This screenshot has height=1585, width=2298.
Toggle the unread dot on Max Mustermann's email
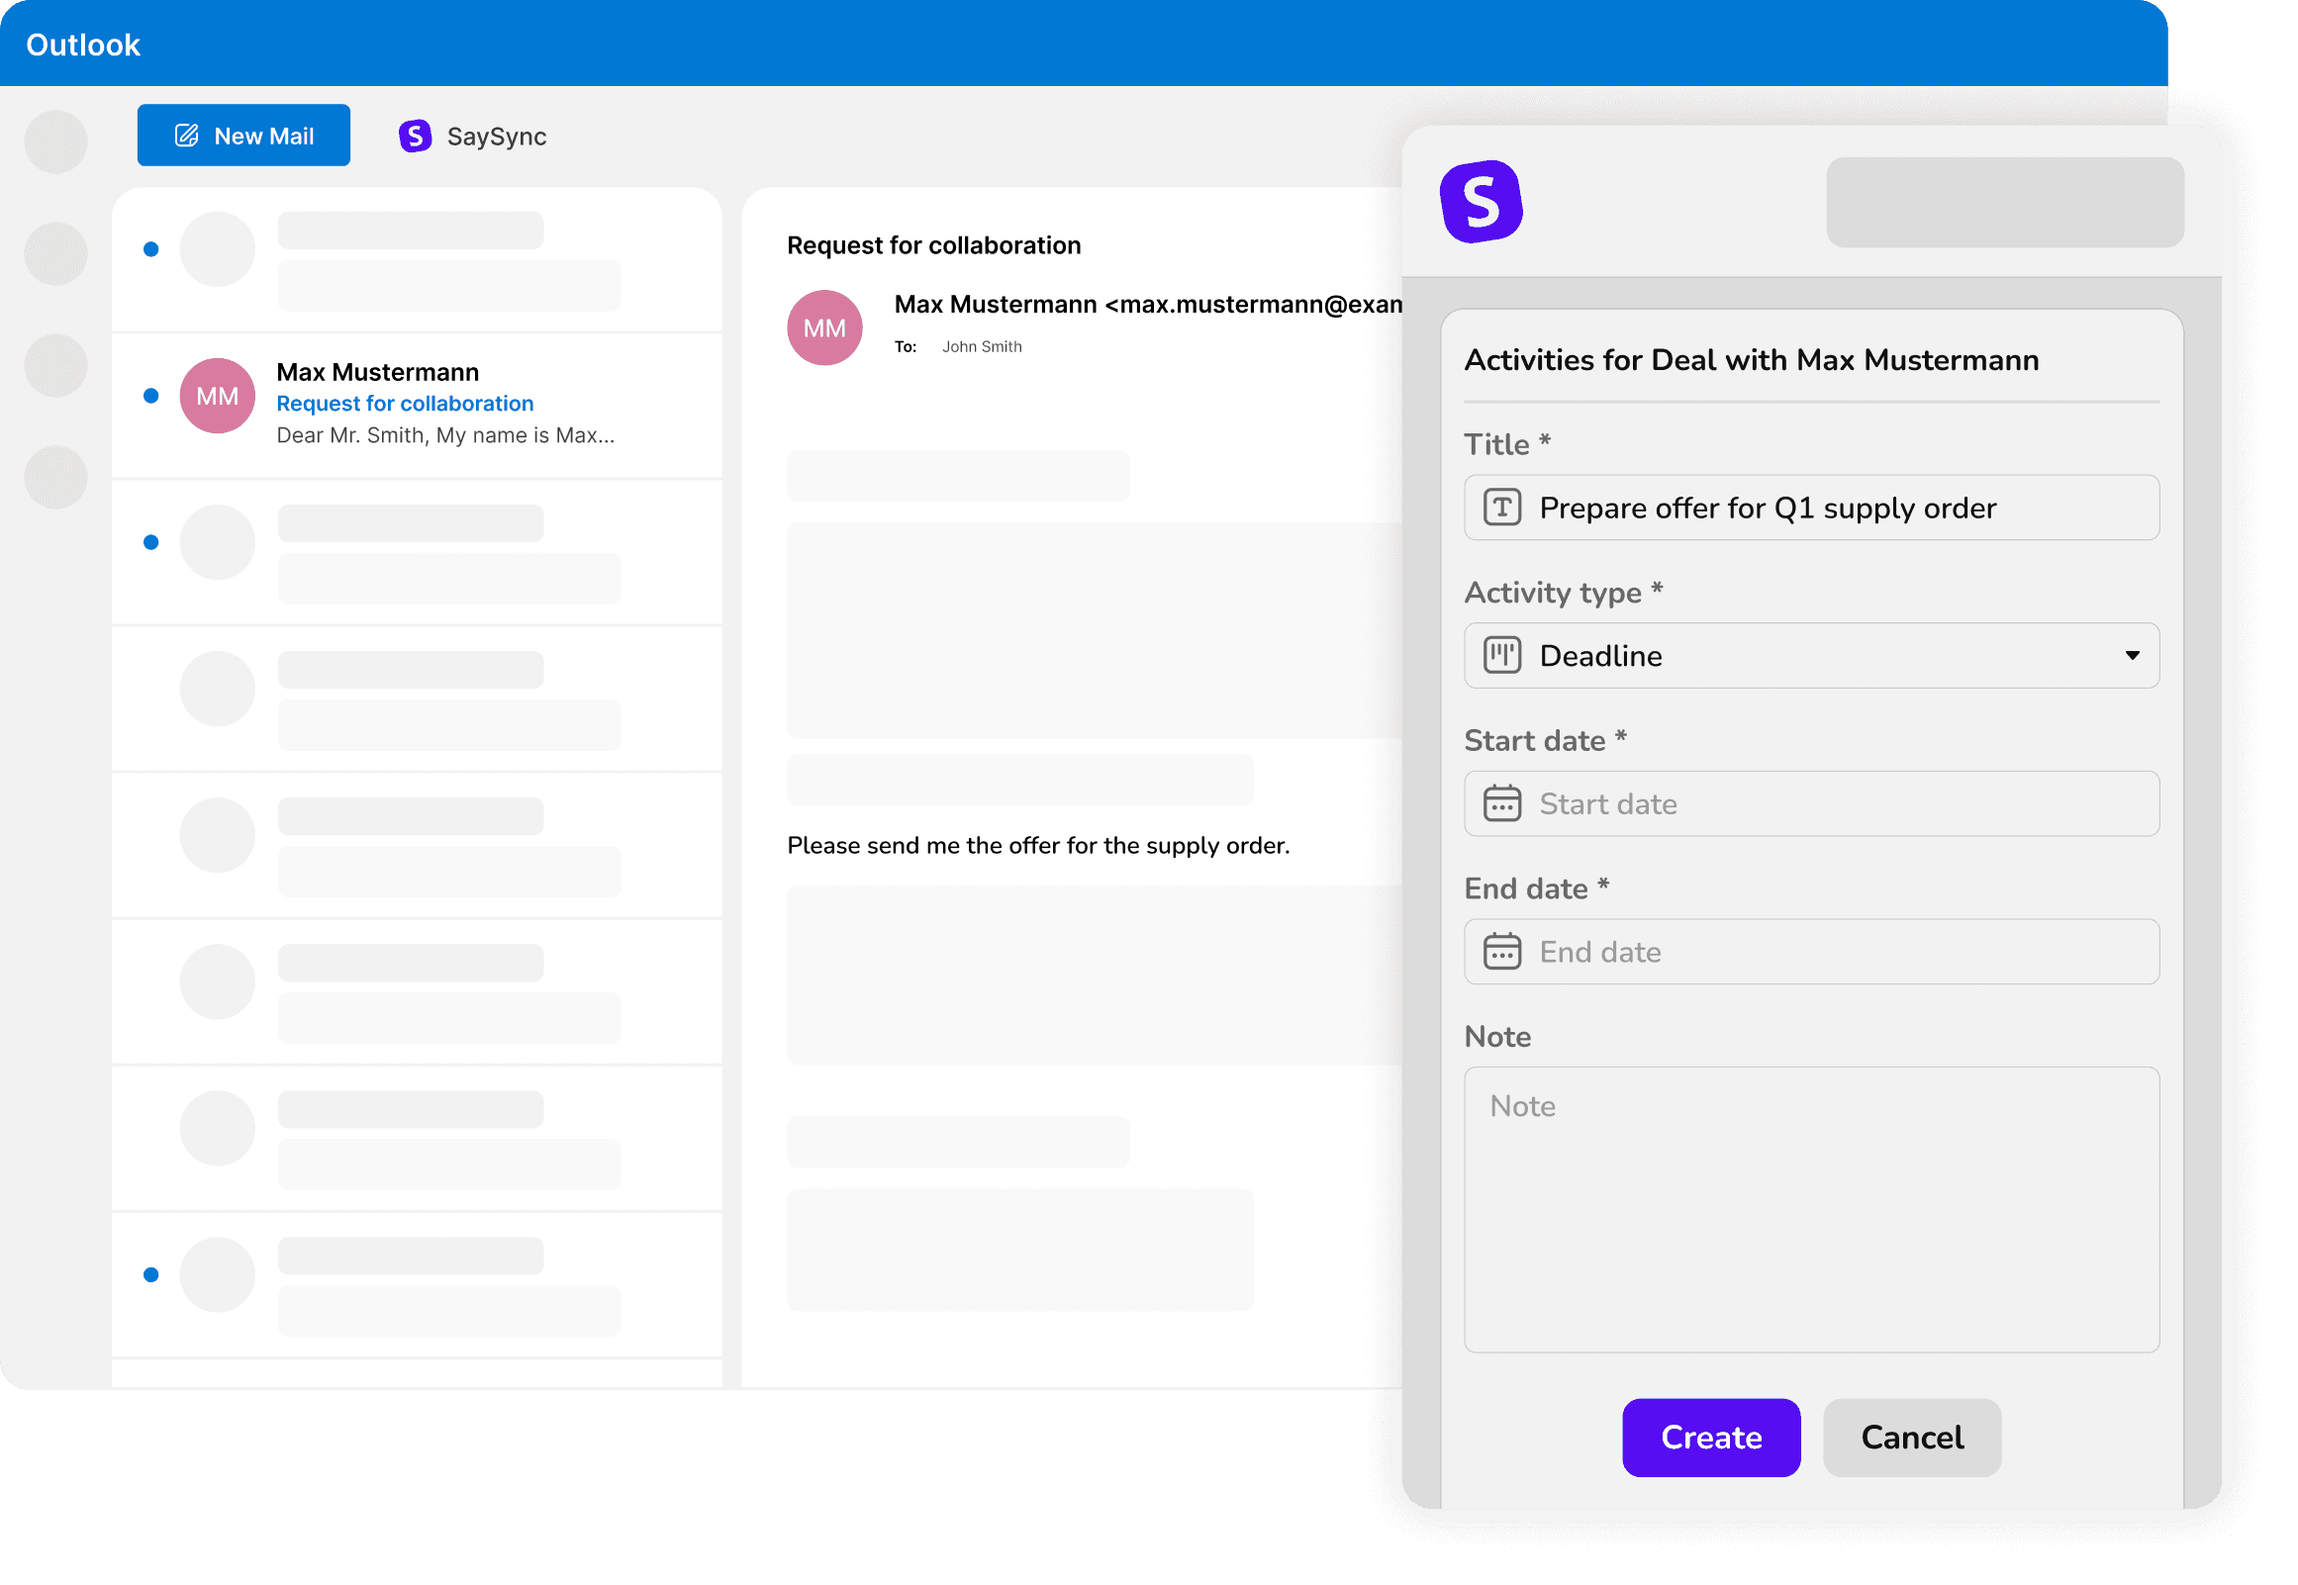pos(151,395)
